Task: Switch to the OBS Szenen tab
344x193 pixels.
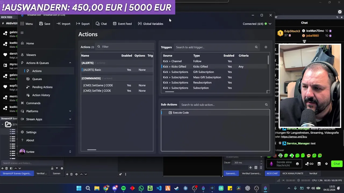Action: pyautogui.click(x=56, y=173)
